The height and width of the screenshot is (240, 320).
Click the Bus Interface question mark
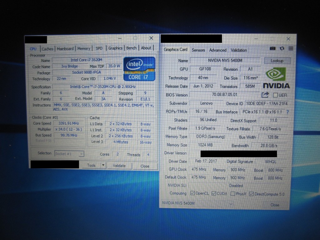(x=287, y=112)
